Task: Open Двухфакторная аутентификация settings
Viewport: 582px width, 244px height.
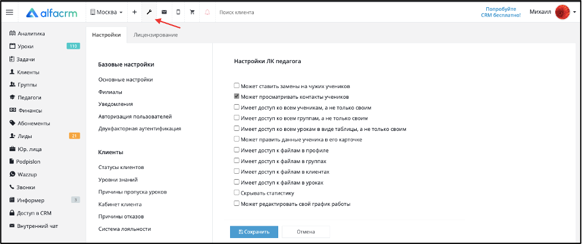Action: point(140,129)
